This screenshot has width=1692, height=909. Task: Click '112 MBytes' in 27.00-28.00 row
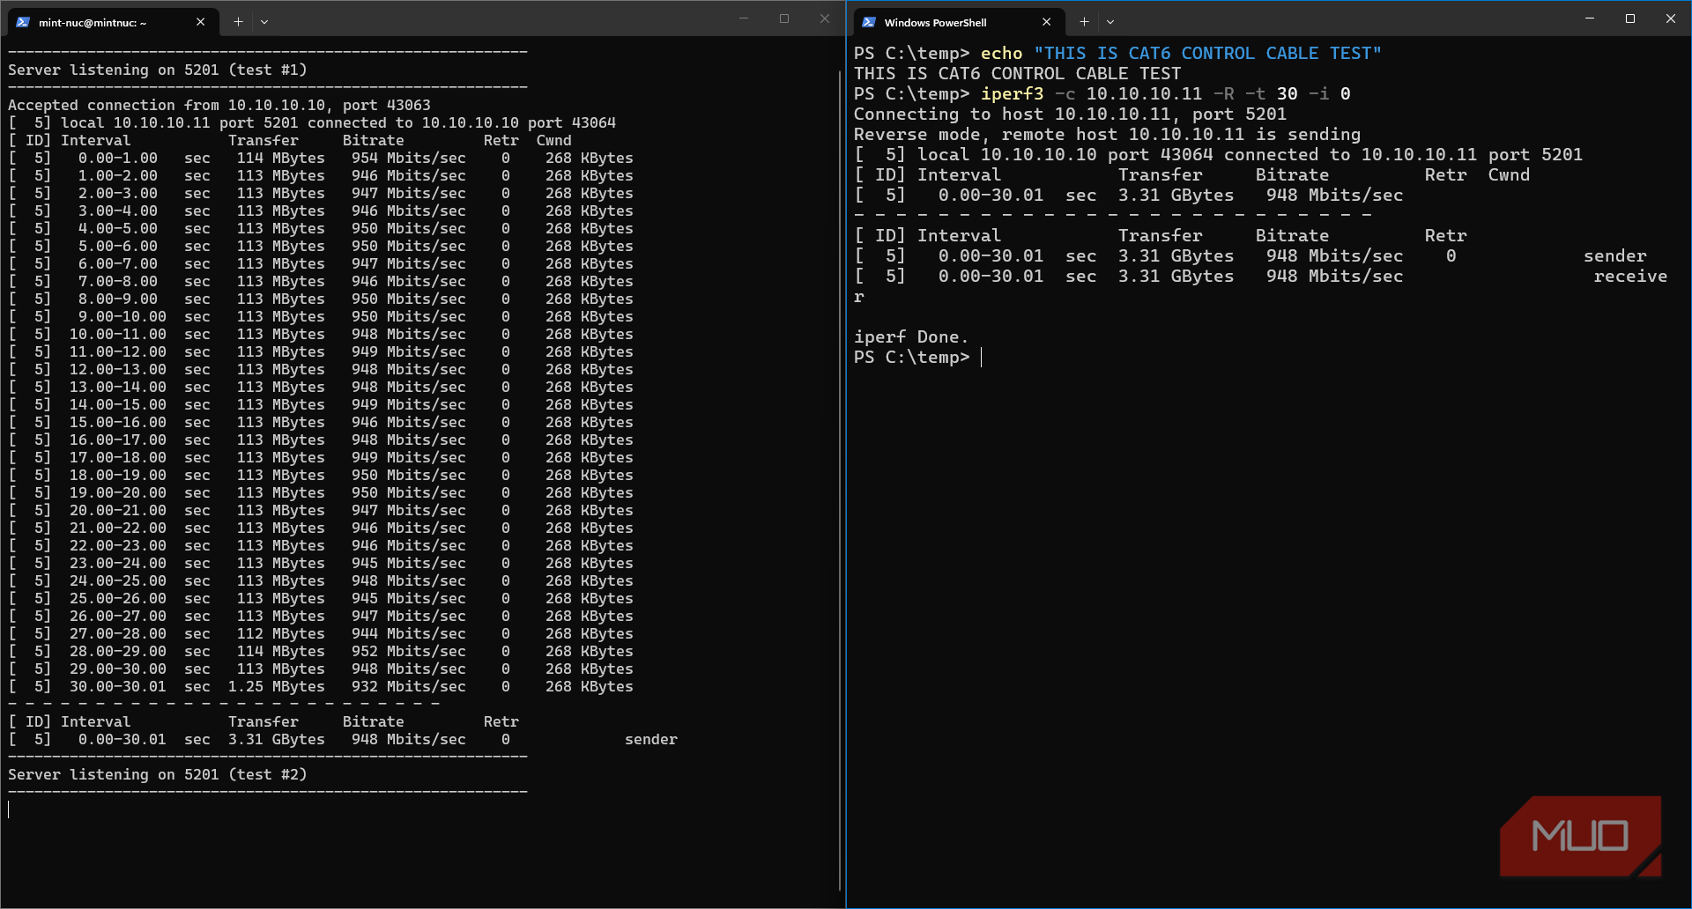(x=280, y=633)
